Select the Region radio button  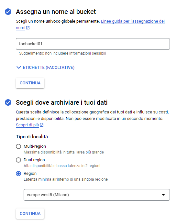(x=18, y=174)
